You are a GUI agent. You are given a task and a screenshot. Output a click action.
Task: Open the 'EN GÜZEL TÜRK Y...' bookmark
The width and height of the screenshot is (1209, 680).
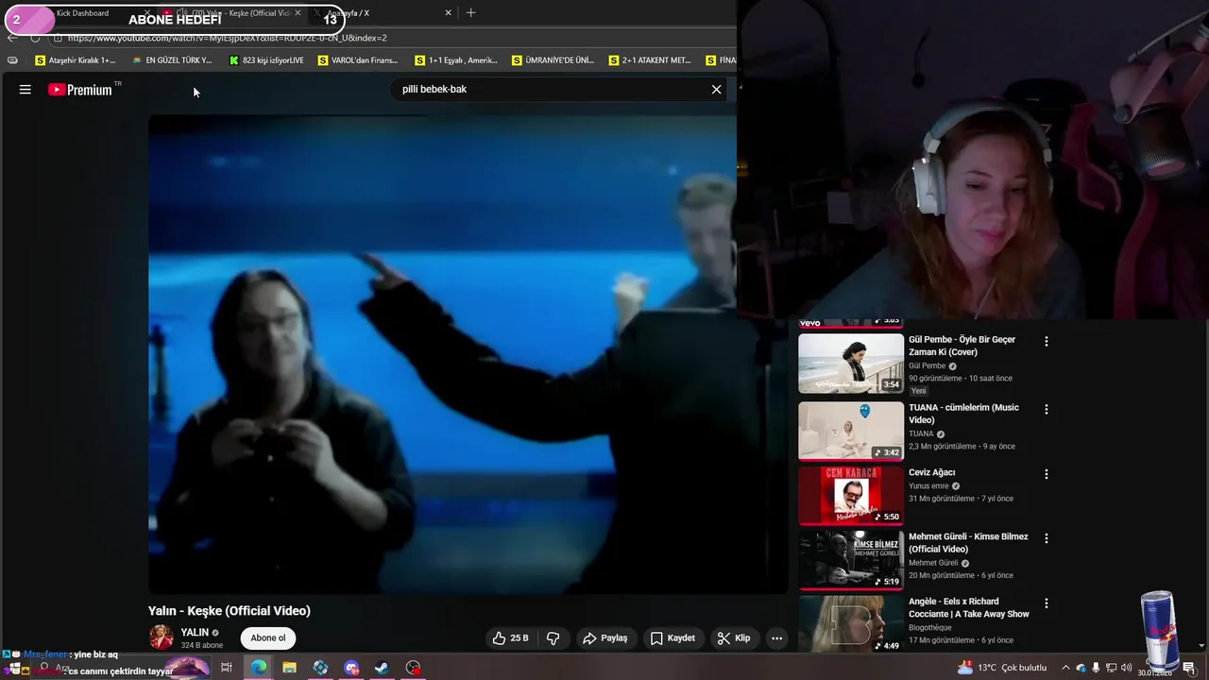172,60
